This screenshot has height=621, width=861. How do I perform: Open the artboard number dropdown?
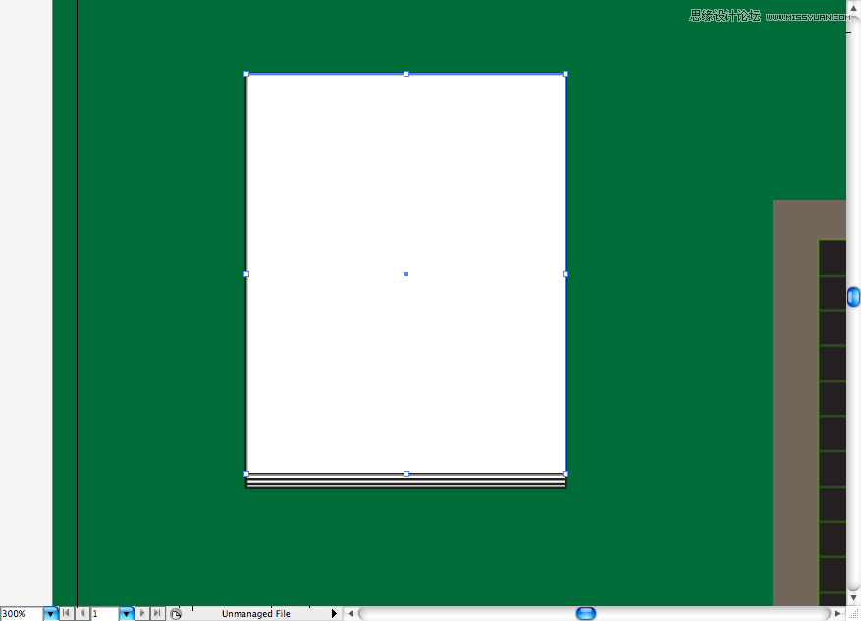click(x=127, y=614)
